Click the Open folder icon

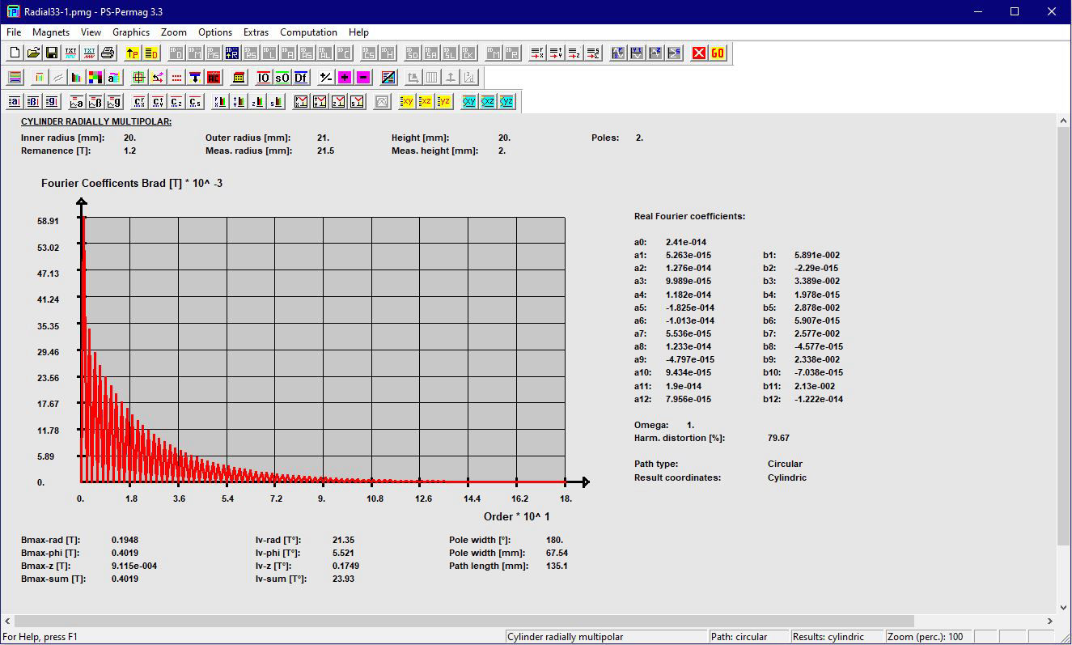33,53
